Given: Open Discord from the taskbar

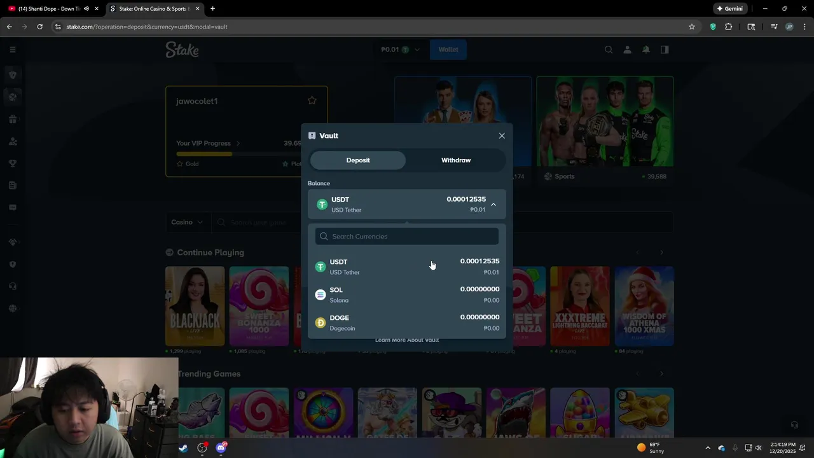Looking at the screenshot, I should [221, 448].
